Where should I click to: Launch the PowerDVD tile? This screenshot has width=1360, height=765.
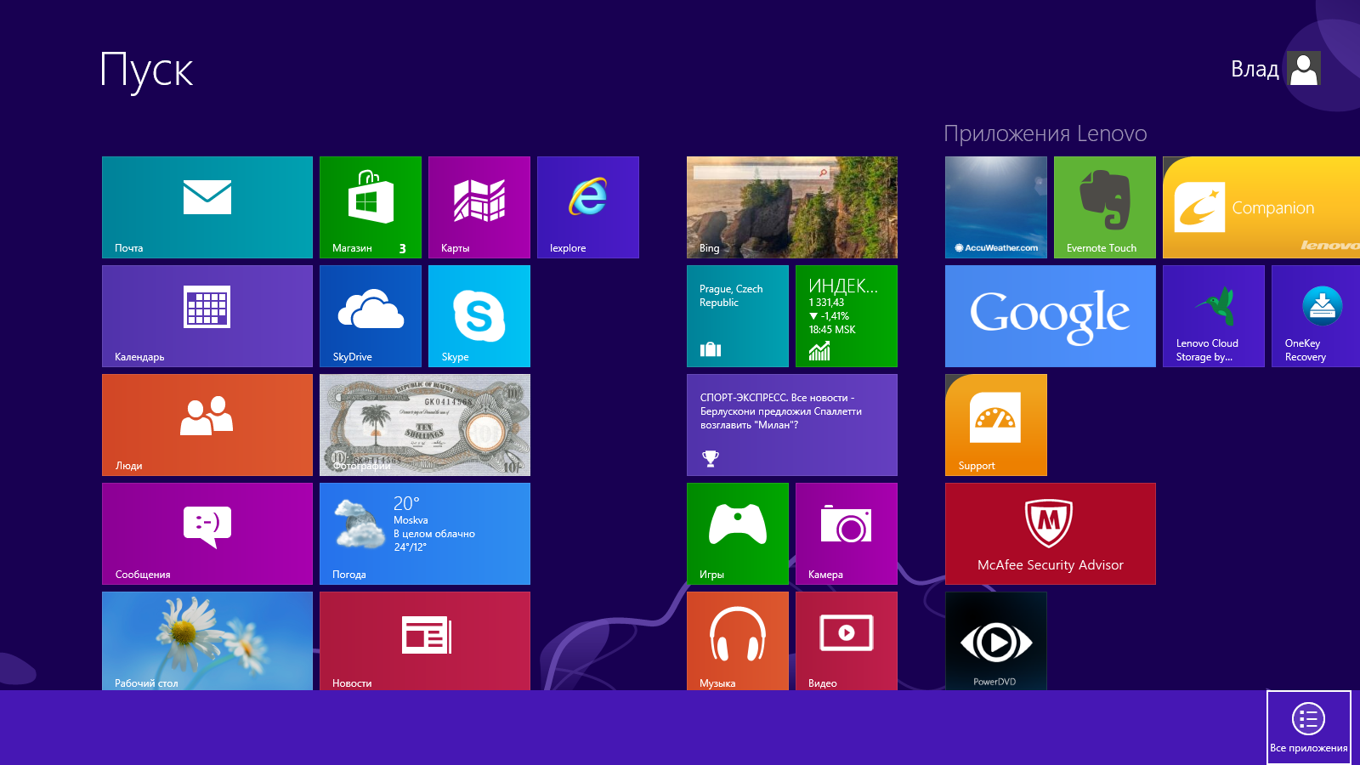point(996,641)
